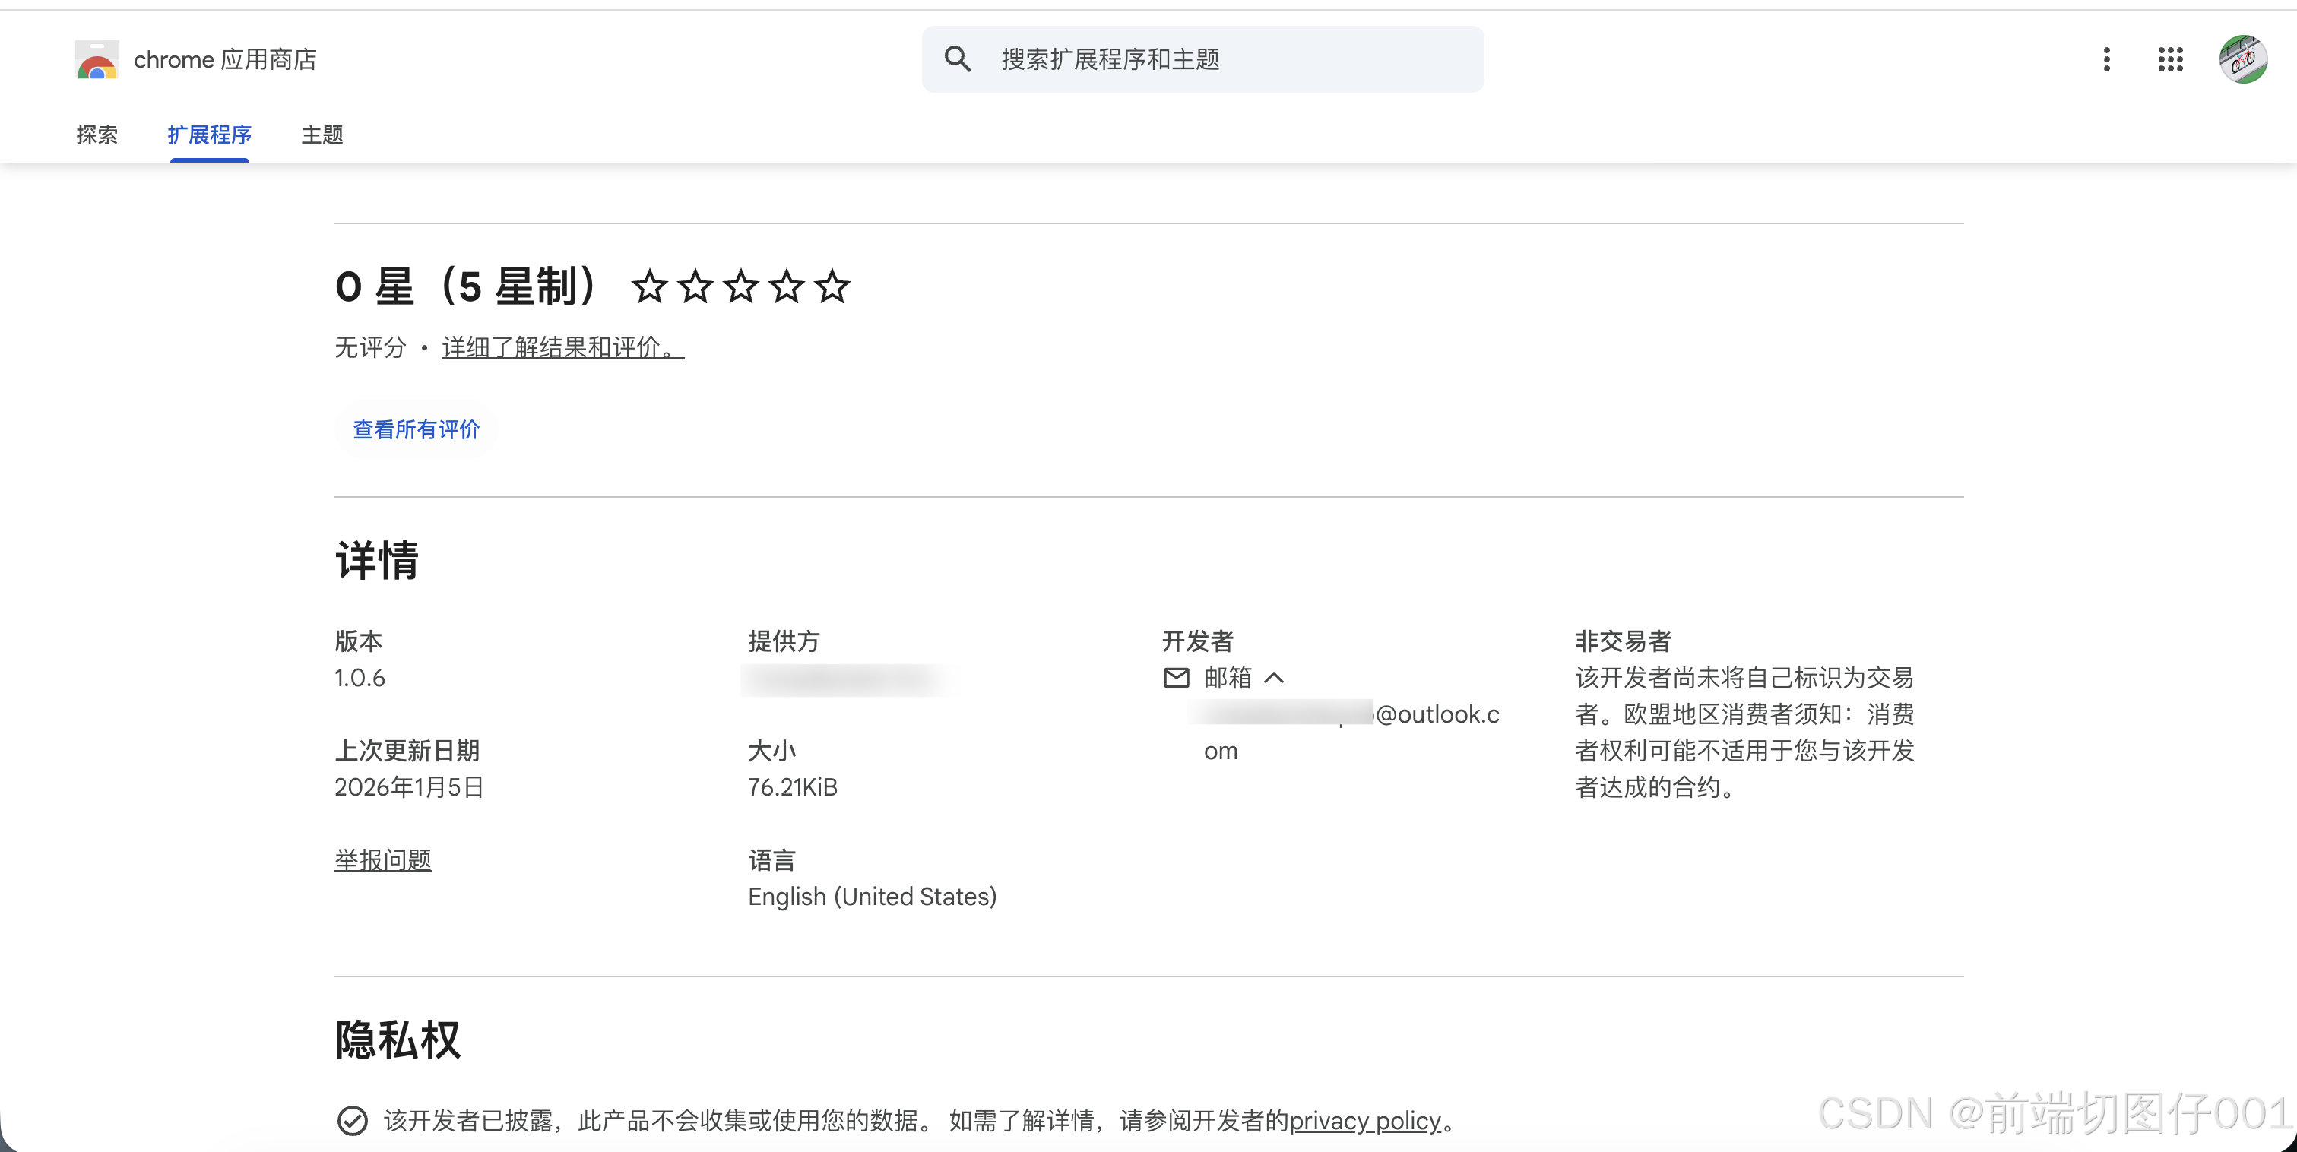Click the magnifier search icon

coord(958,60)
